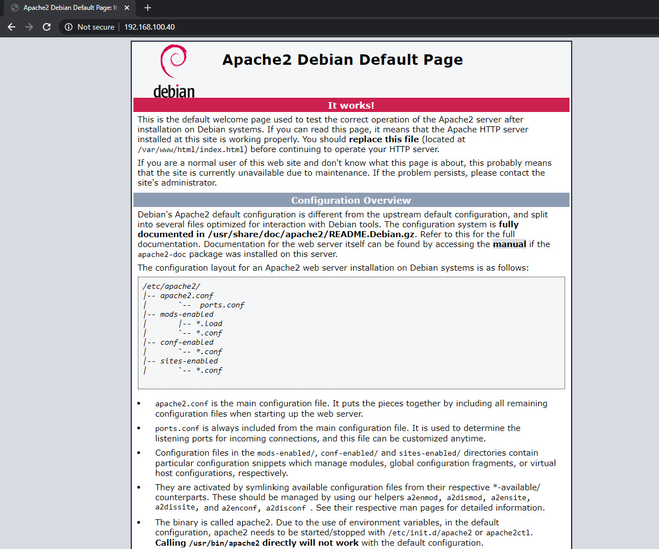Click the /etc/apache2/ tree root line
Screen dimensions: 659x549
pos(171,286)
